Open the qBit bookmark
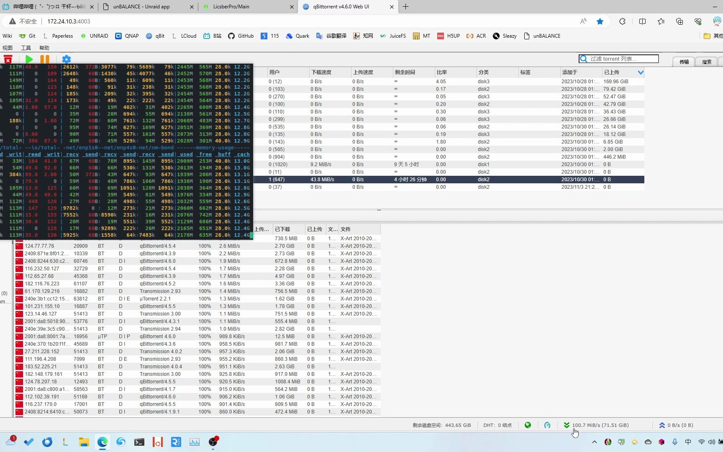723x452 pixels. (x=155, y=36)
